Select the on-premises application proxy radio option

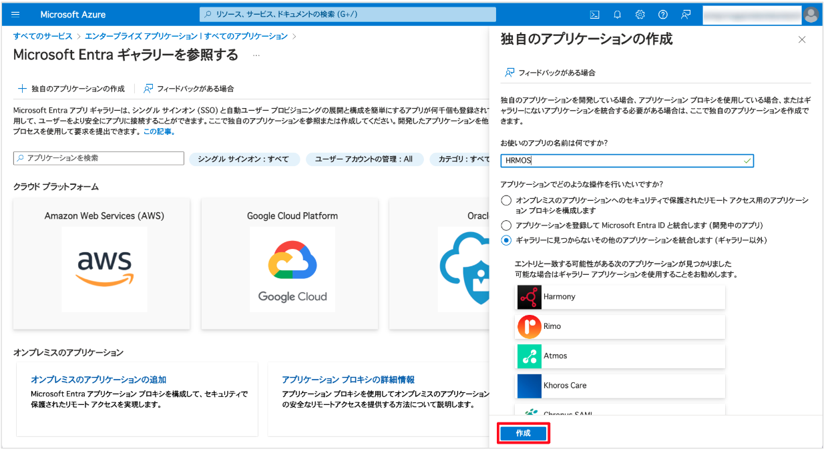[506, 201]
